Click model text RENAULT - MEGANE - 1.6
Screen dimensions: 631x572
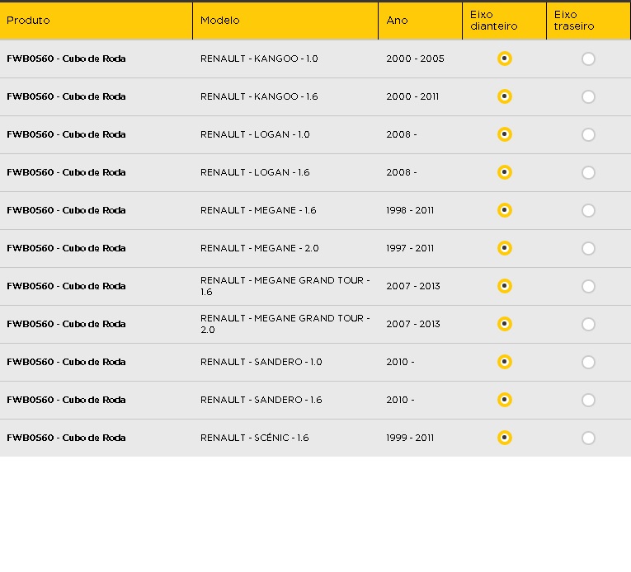click(258, 210)
